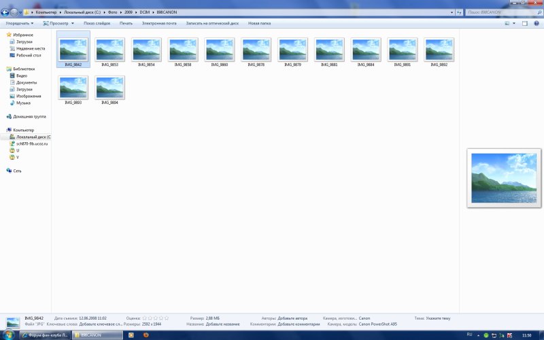This screenshot has height=340, width=544.
Task: Click Записать на оптический диск
Action: click(x=212, y=23)
